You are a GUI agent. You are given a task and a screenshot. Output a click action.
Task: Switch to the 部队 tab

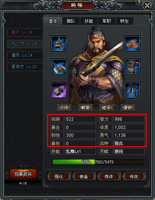tap(71, 21)
